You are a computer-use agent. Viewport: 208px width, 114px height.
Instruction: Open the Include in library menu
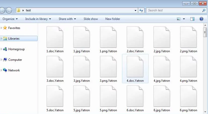38,19
